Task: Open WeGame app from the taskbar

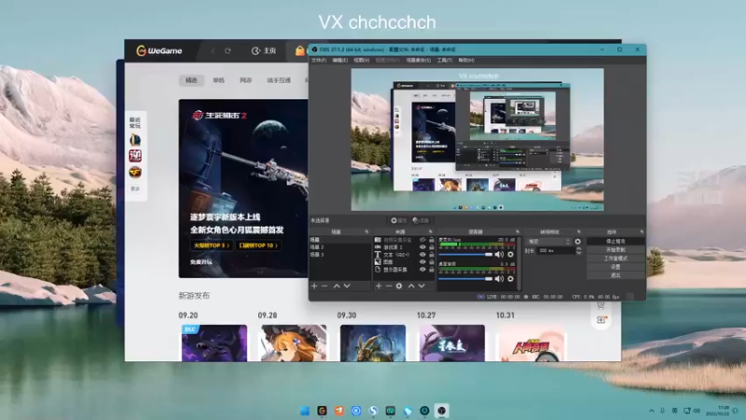Action: (x=322, y=411)
